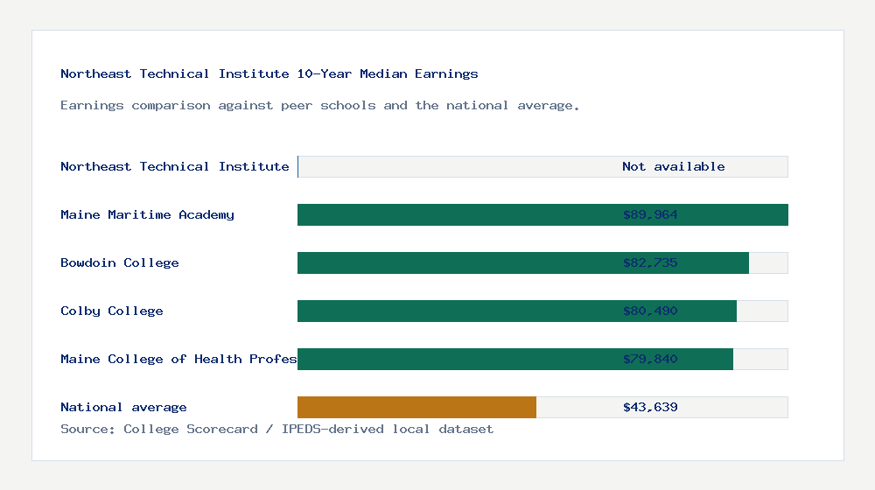Click the green Maine Maritime Academy bar
The image size is (875, 490).
542,215
